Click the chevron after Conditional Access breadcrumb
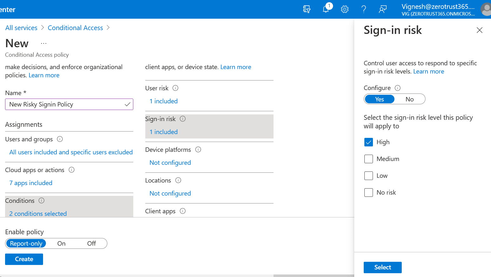 click(x=108, y=28)
